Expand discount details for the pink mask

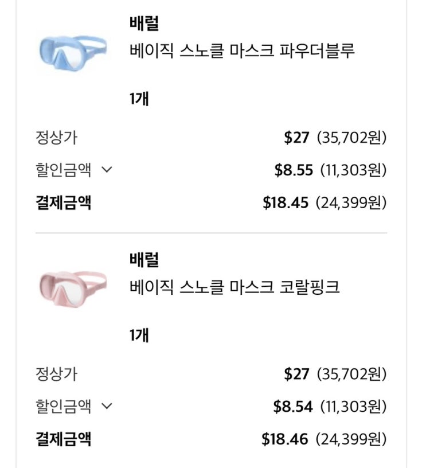[x=106, y=407]
